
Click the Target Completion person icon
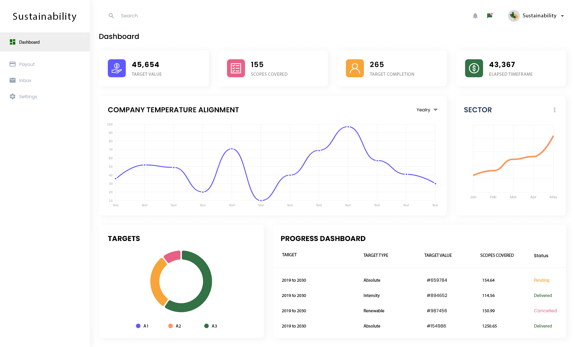[355, 68]
